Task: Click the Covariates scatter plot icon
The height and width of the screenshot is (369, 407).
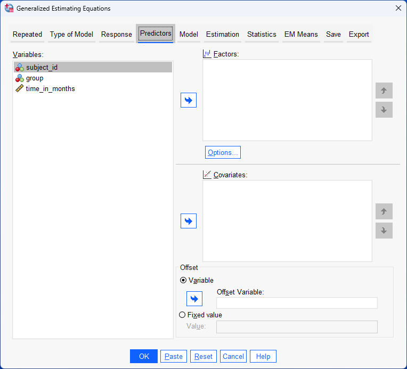Action: (207, 175)
